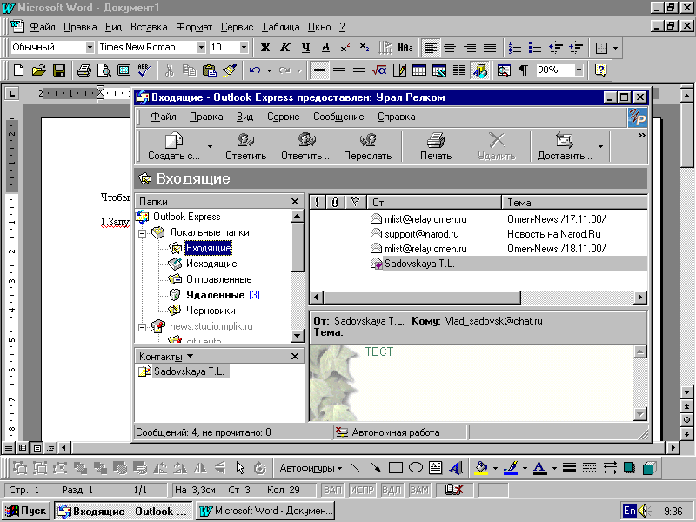The width and height of the screenshot is (696, 522).
Task: Select the oval shape tool
Action: pyautogui.click(x=416, y=467)
